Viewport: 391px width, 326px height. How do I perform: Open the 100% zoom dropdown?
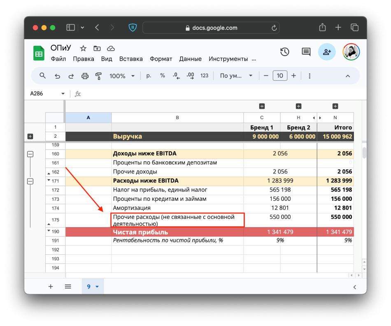(122, 76)
